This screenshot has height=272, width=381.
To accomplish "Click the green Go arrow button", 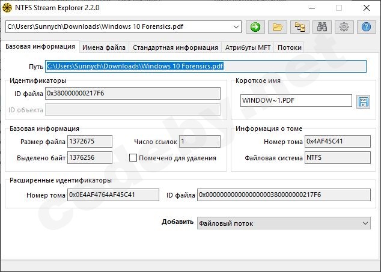I will click(256, 27).
